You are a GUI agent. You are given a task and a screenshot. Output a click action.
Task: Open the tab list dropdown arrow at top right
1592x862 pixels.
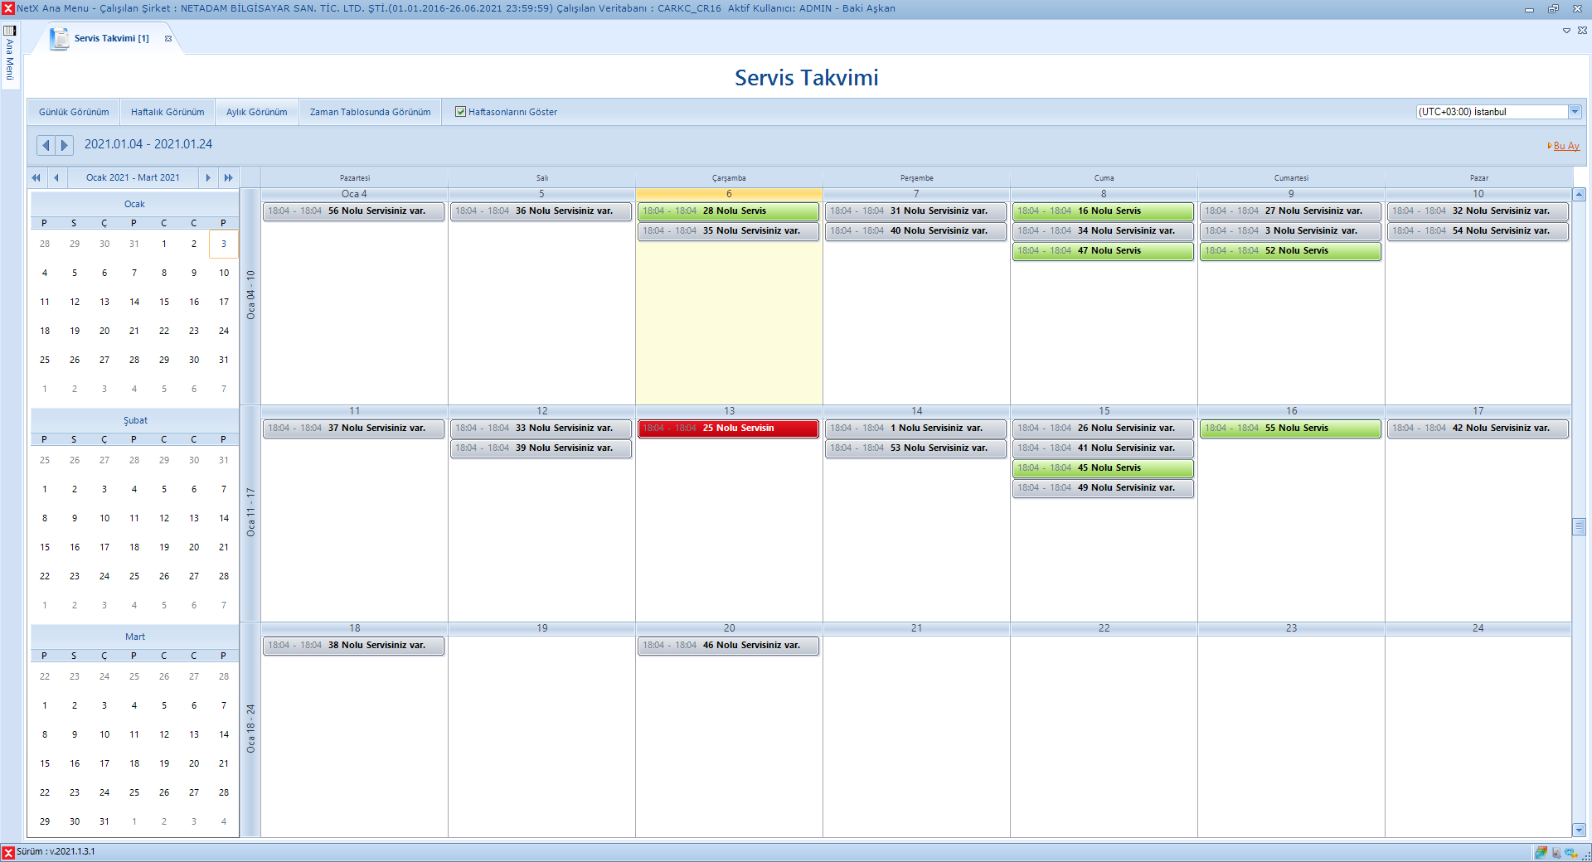click(1566, 31)
